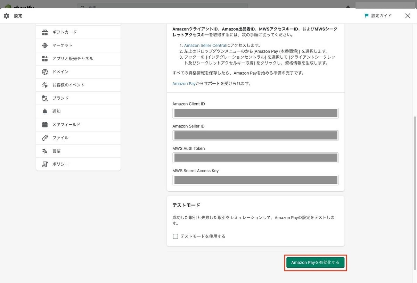This screenshot has height=283, width=417.
Task: Enable テストモードを使用する checkbox
Action: click(175, 236)
